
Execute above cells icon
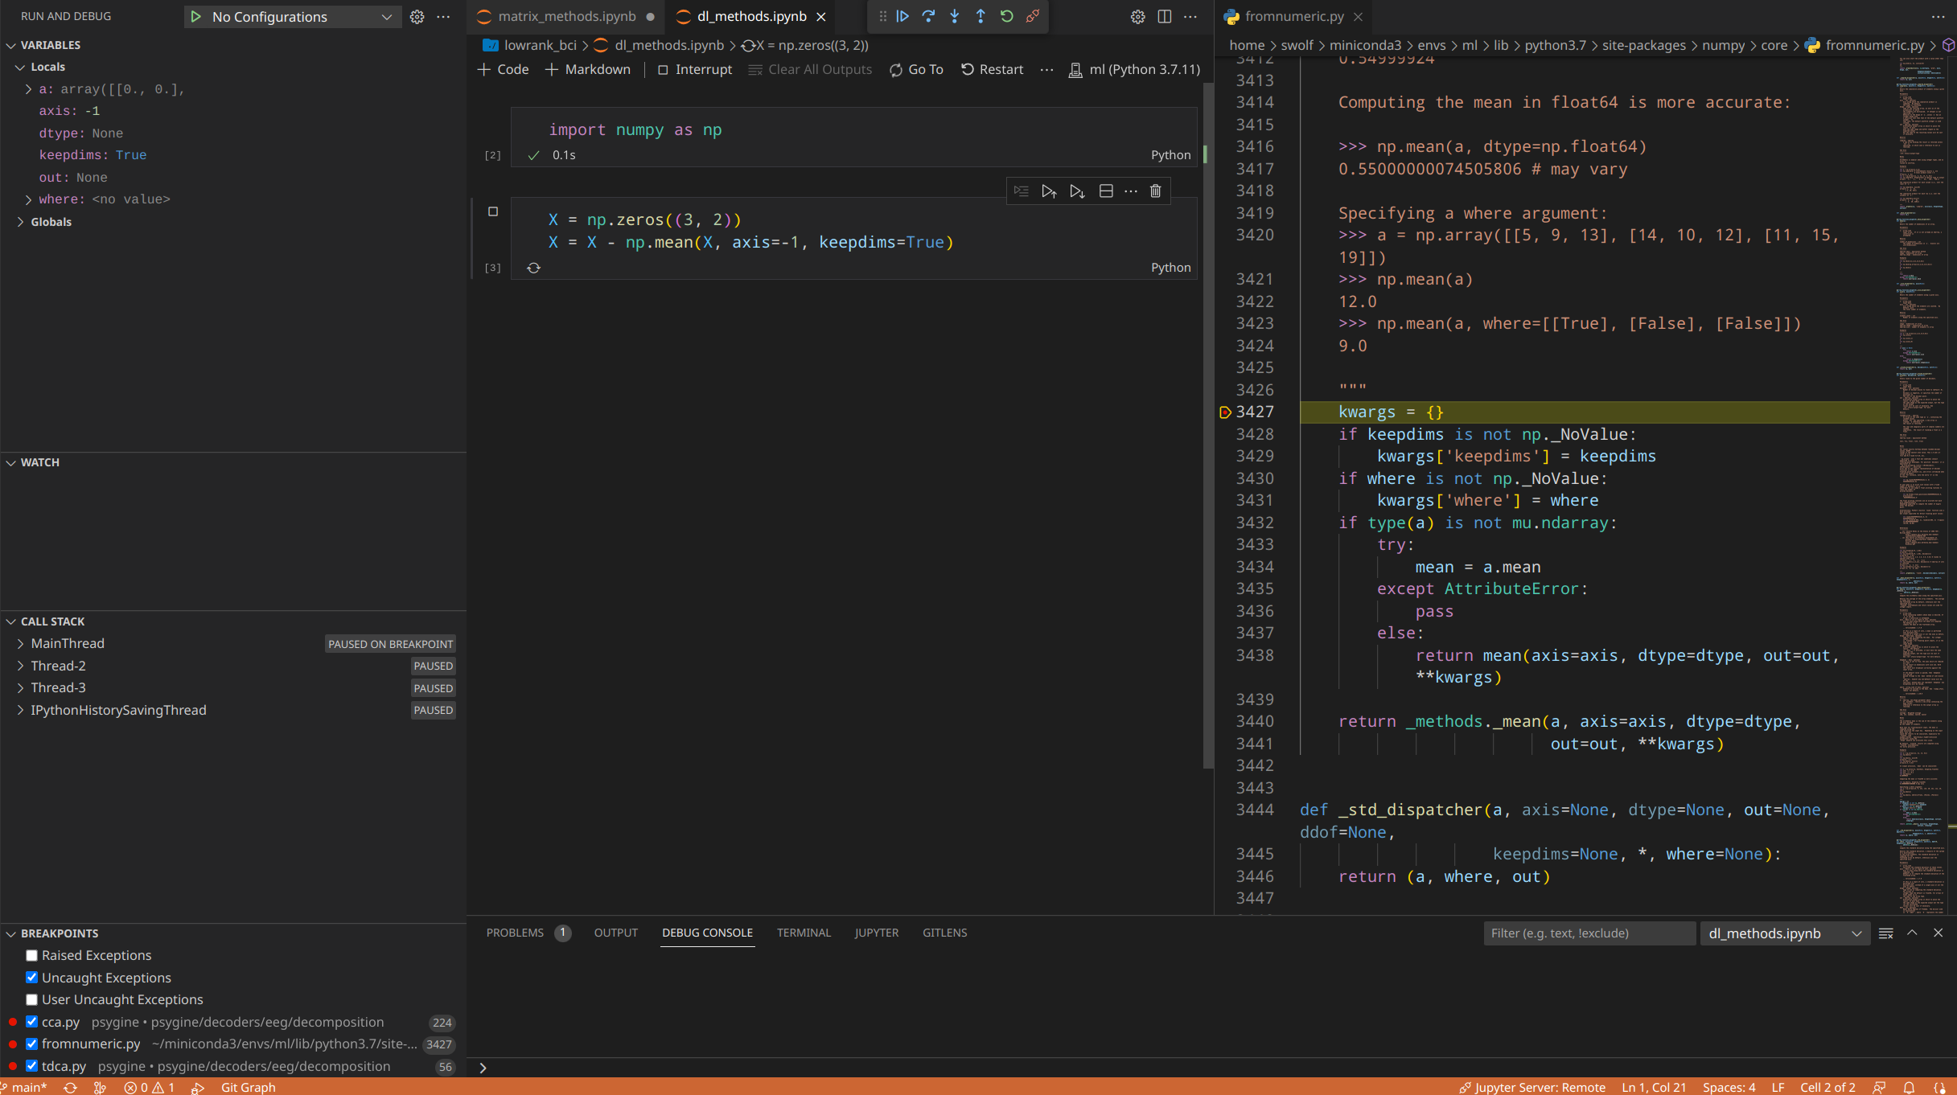coord(1049,191)
